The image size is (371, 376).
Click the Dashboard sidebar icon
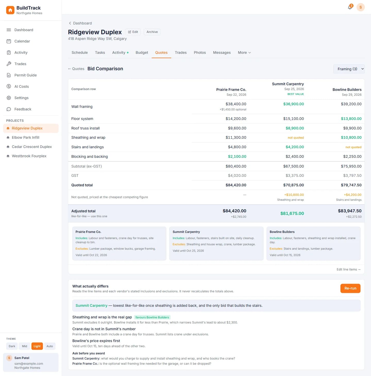coord(9,30)
